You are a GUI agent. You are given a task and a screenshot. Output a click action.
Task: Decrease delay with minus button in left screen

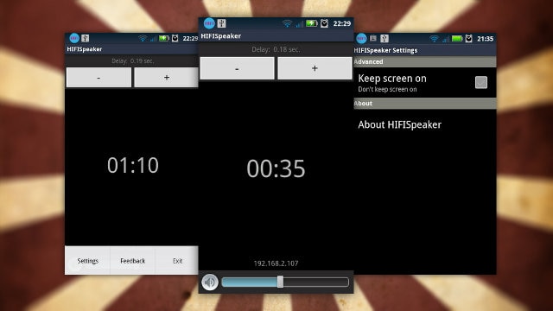point(99,77)
